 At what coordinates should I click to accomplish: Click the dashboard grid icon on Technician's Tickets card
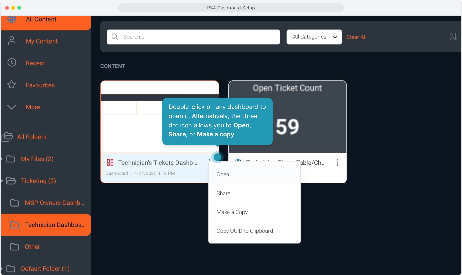[110, 162]
